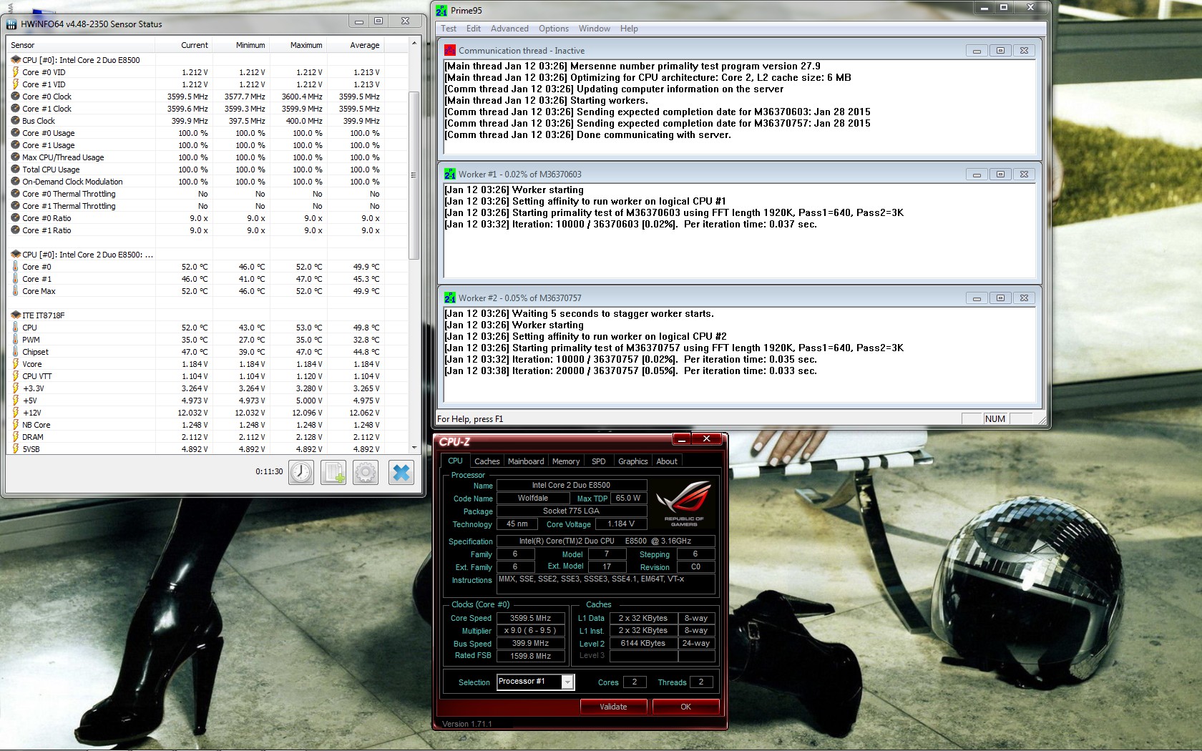
Task: Open the Edit menu in Prime95
Action: click(x=474, y=29)
